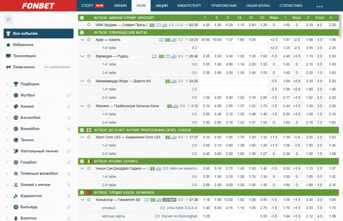
Task: Click the handball icon next to Гандбол
Action: [16, 162]
